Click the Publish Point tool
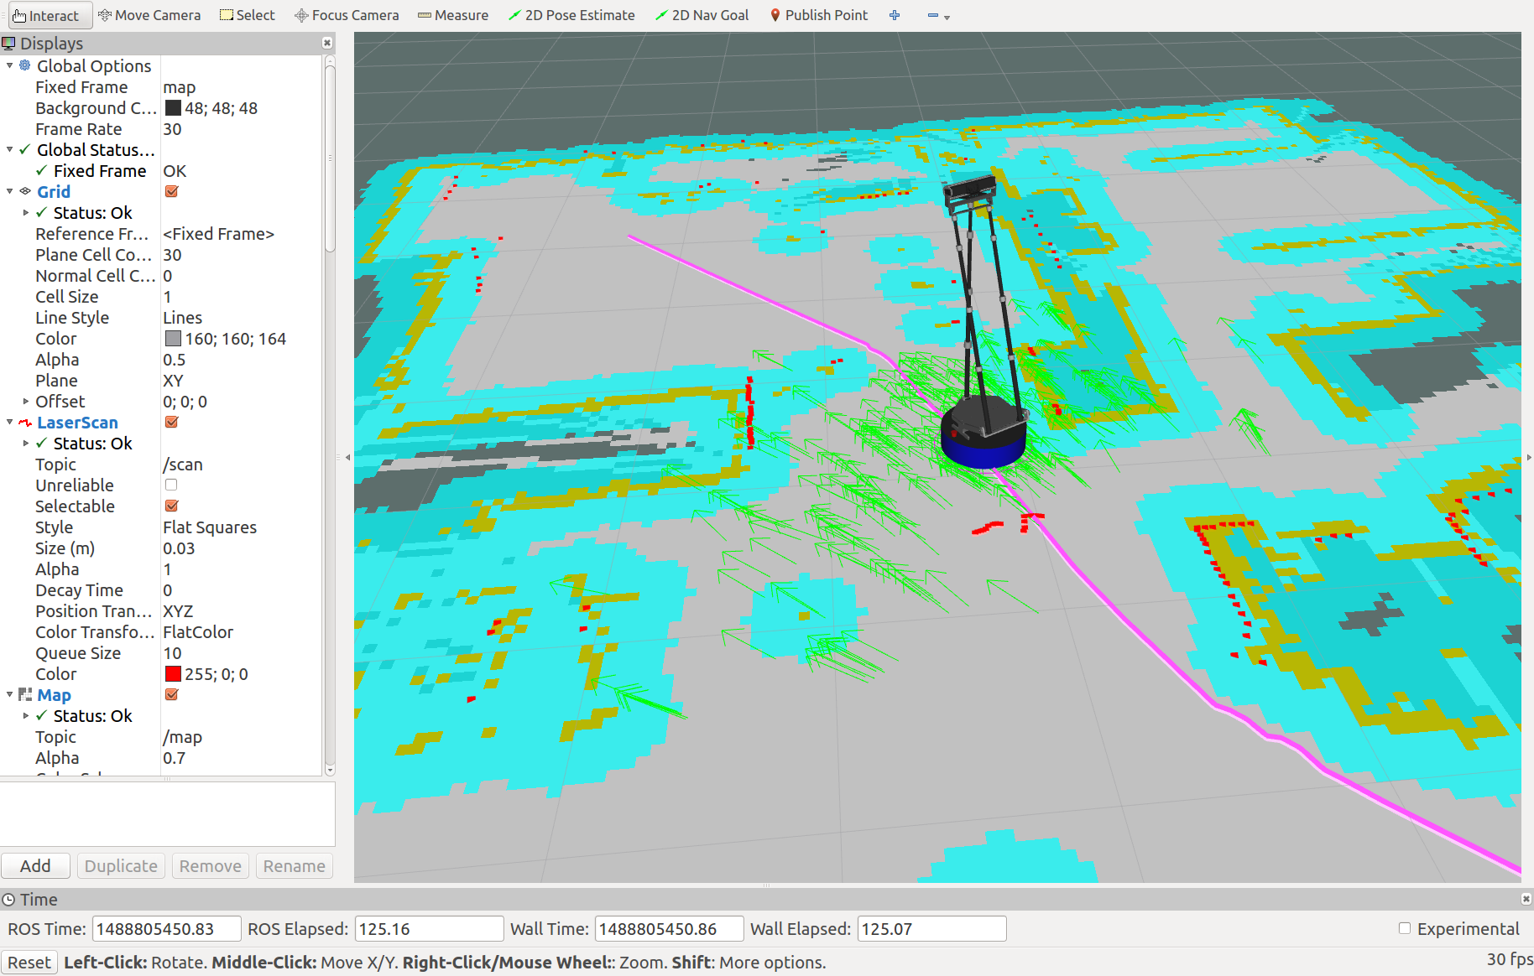The width and height of the screenshot is (1534, 976). point(819,15)
